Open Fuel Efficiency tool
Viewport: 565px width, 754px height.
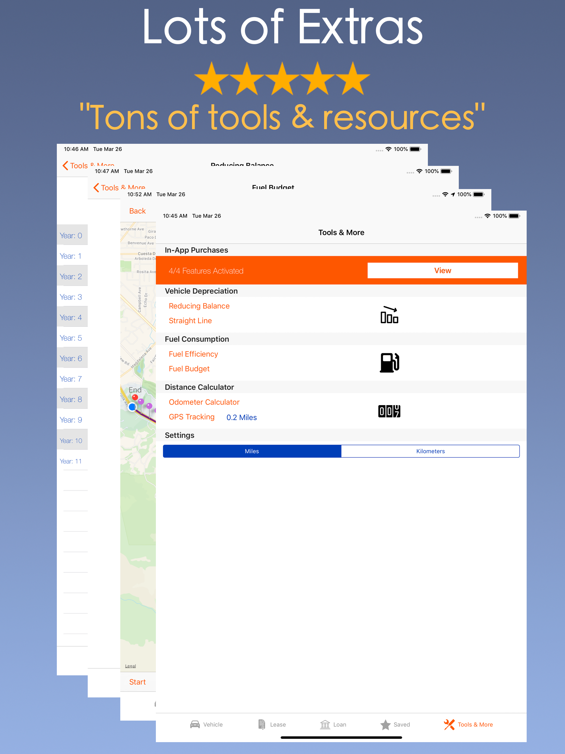(193, 354)
